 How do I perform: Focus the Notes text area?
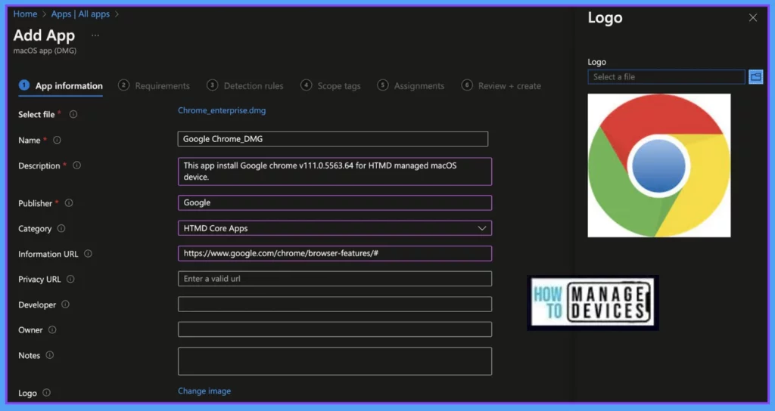click(335, 361)
